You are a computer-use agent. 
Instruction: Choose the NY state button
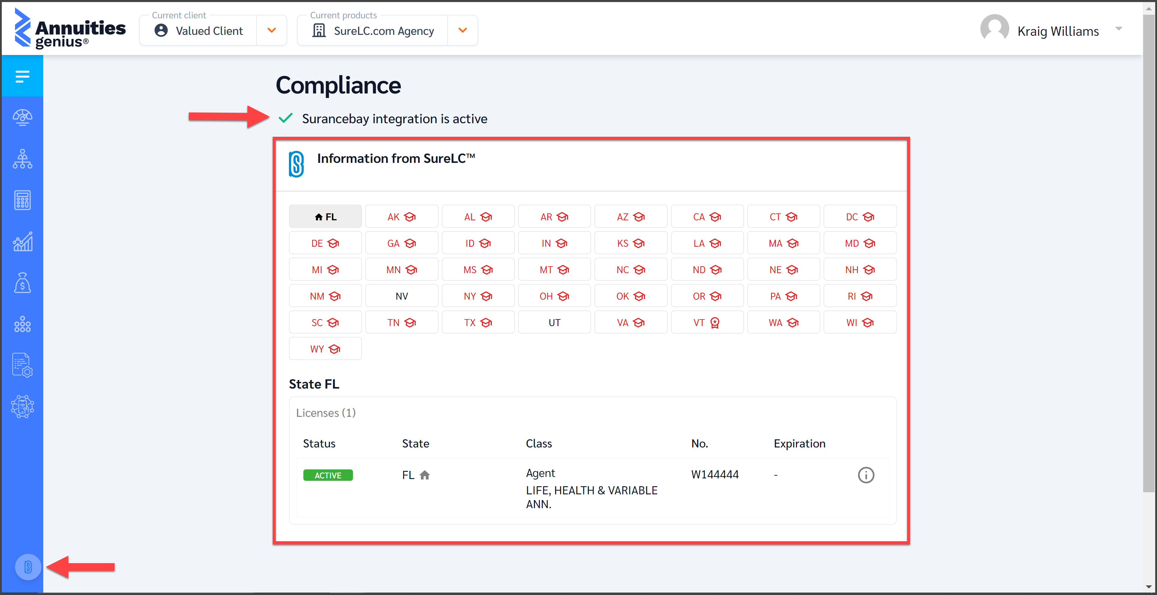point(478,296)
